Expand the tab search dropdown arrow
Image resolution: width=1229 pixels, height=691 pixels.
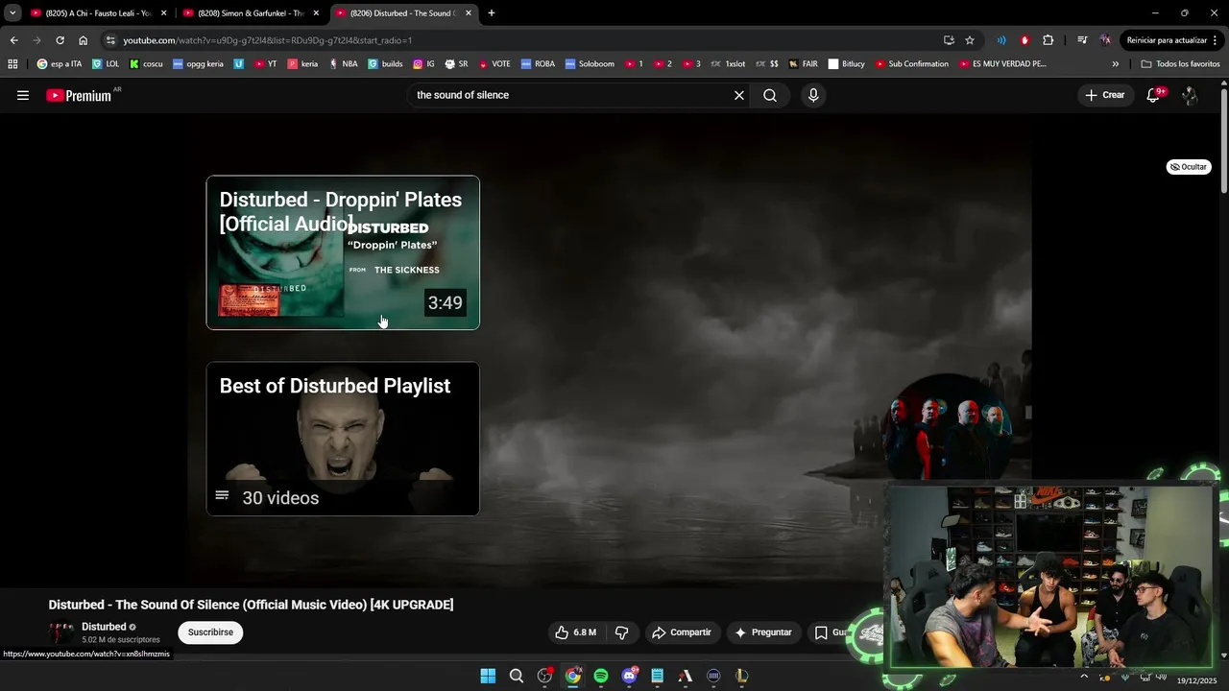point(12,13)
